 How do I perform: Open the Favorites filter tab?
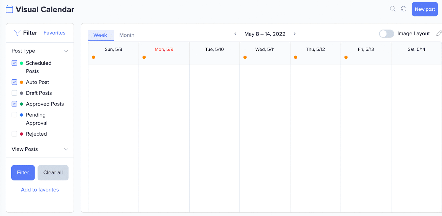point(54,33)
